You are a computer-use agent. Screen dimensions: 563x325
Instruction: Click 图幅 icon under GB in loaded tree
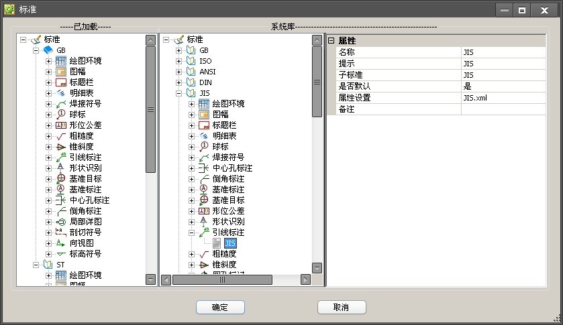[x=60, y=72]
